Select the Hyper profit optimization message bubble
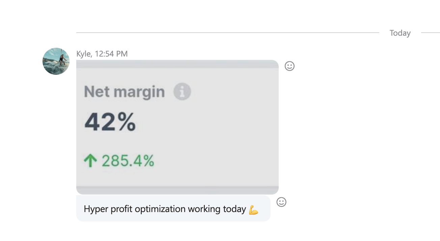440x241 pixels. 173,209
